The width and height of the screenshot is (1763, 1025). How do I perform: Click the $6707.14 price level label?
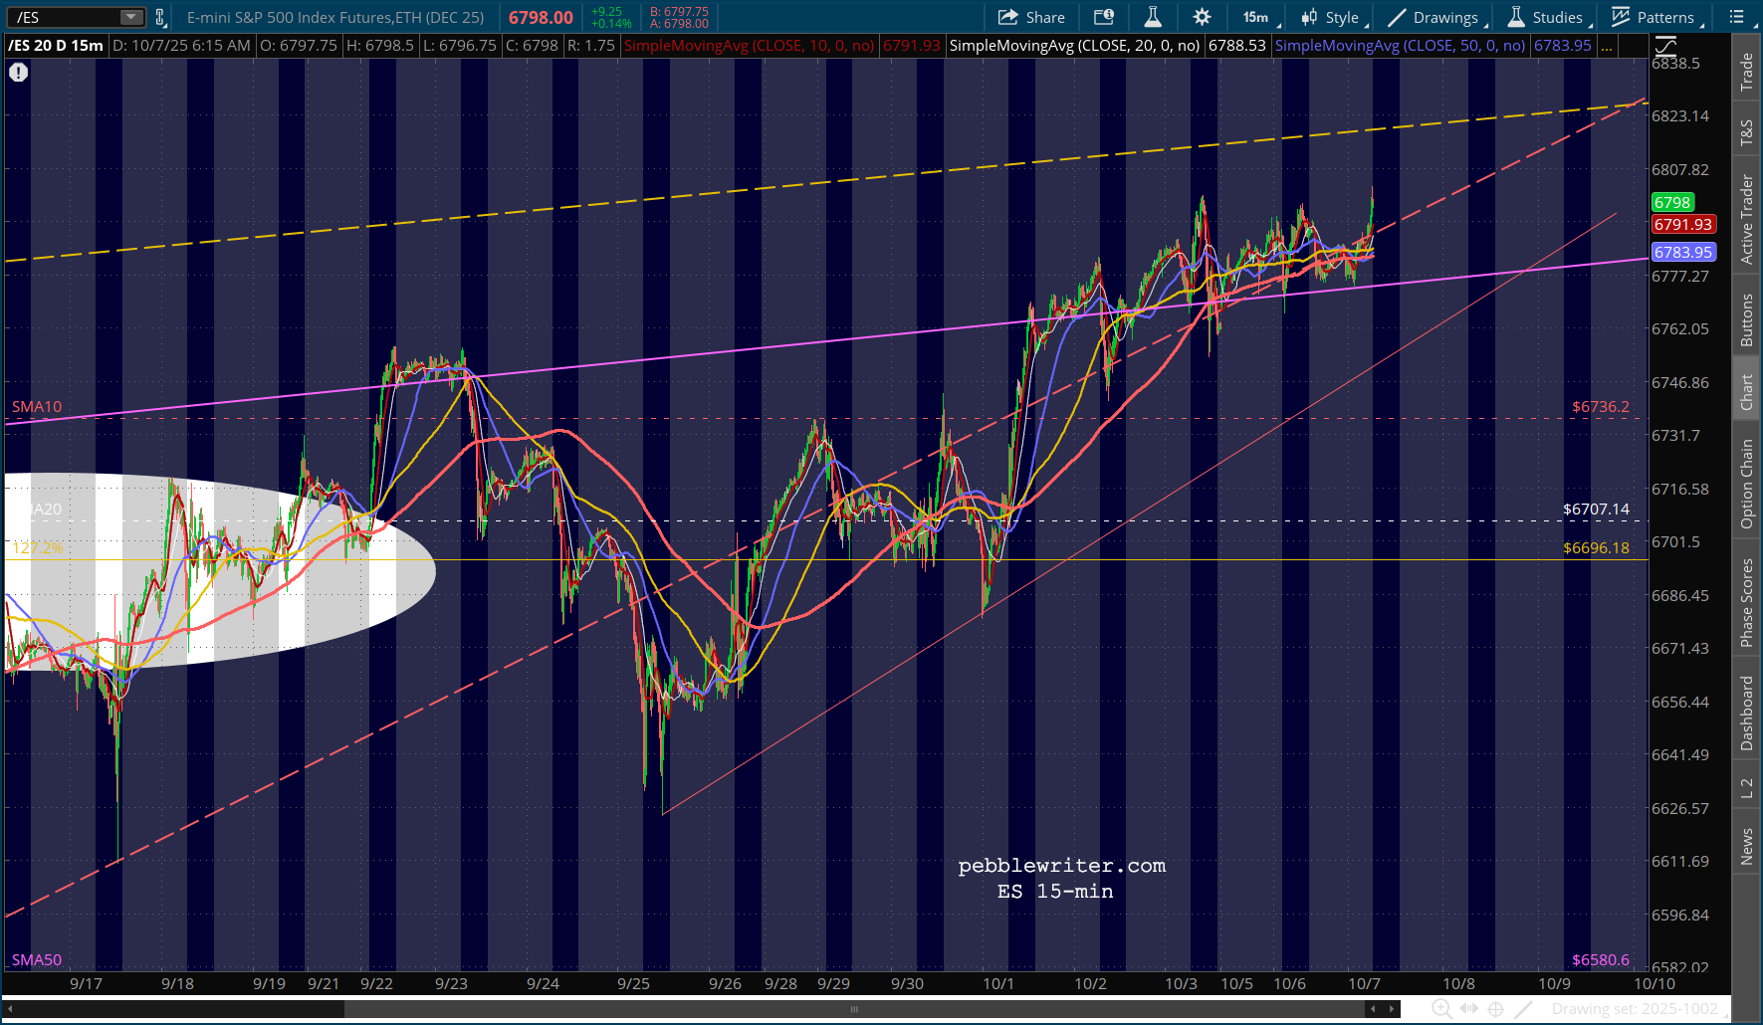tap(1596, 510)
